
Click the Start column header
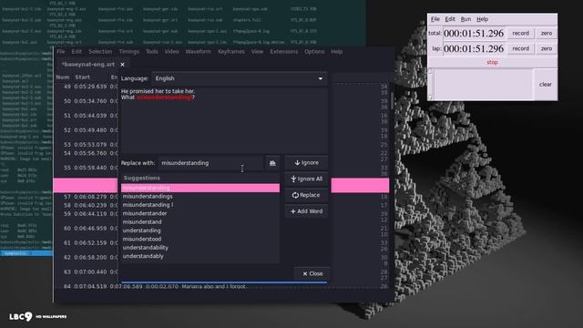point(83,77)
